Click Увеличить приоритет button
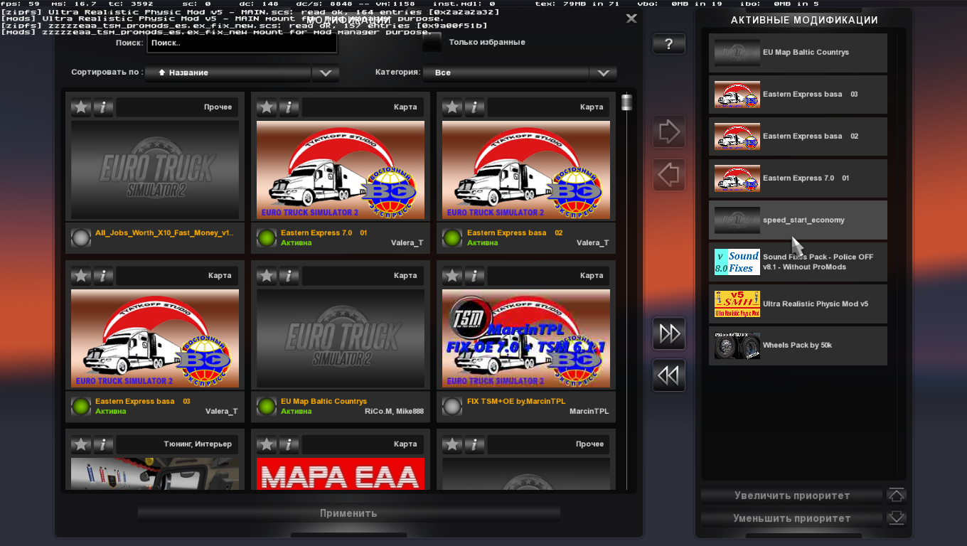967x546 pixels. point(792,496)
